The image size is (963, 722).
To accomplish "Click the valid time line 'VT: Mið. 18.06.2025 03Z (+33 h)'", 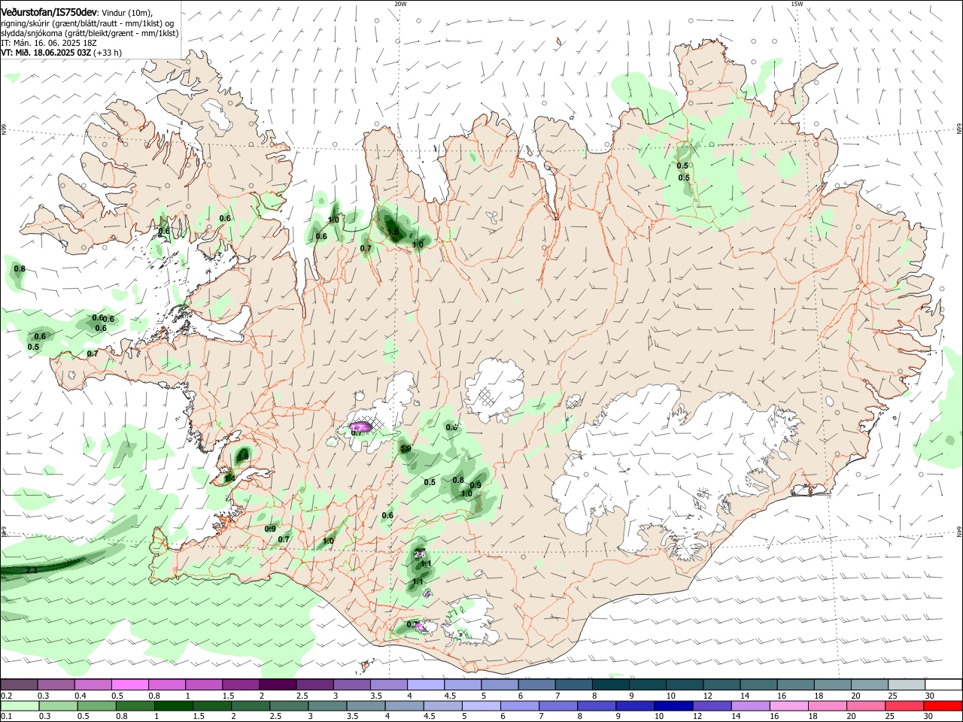I will (62, 53).
